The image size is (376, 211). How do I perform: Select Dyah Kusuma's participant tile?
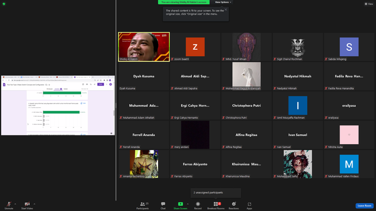(x=144, y=76)
